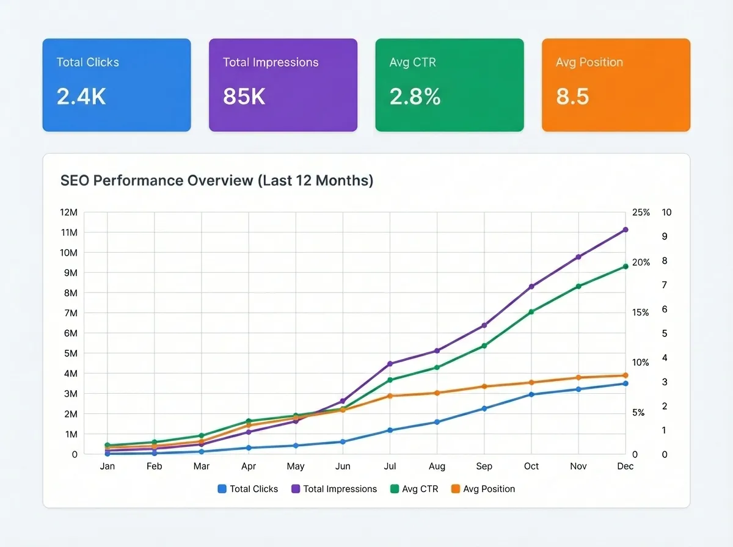
Task: Click the blue legend color square
Action: tap(222, 489)
